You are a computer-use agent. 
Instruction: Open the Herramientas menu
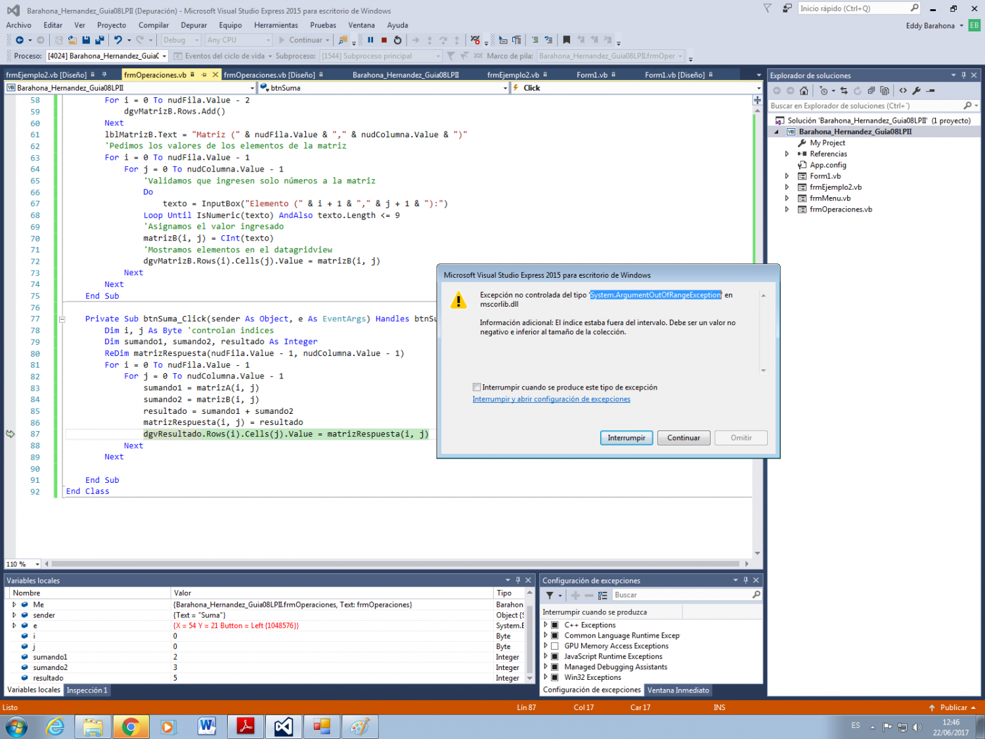276,25
